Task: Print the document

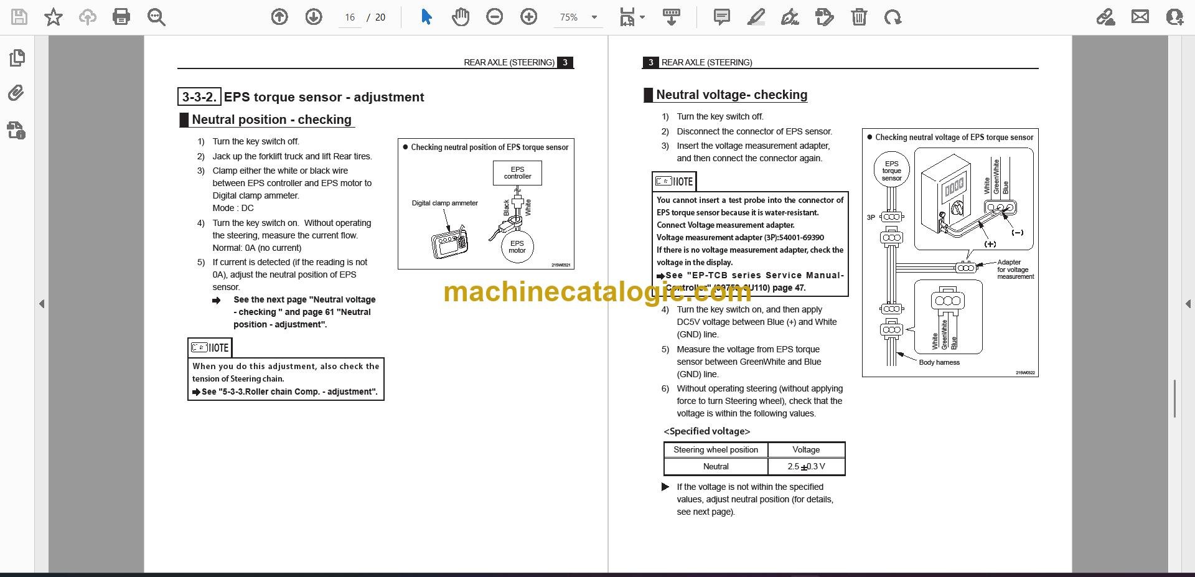Action: [121, 17]
